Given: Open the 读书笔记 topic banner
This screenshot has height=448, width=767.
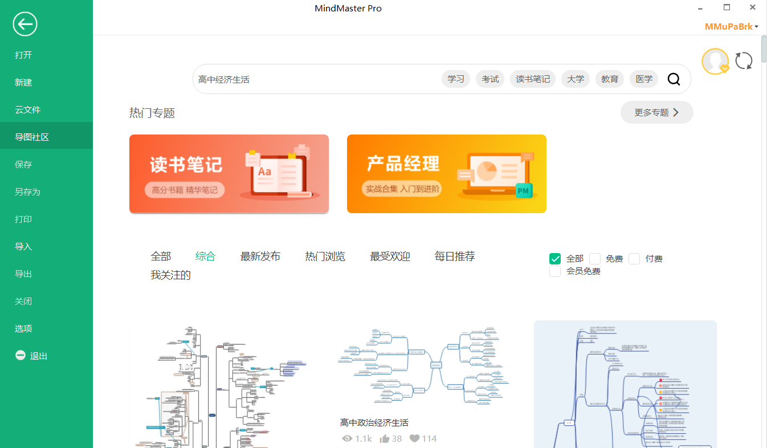Looking at the screenshot, I should pyautogui.click(x=229, y=174).
